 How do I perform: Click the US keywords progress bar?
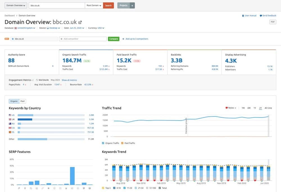coord(51,115)
